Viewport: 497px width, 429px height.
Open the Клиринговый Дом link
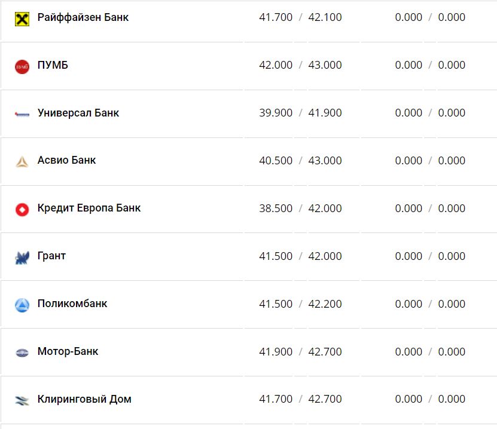click(x=84, y=399)
